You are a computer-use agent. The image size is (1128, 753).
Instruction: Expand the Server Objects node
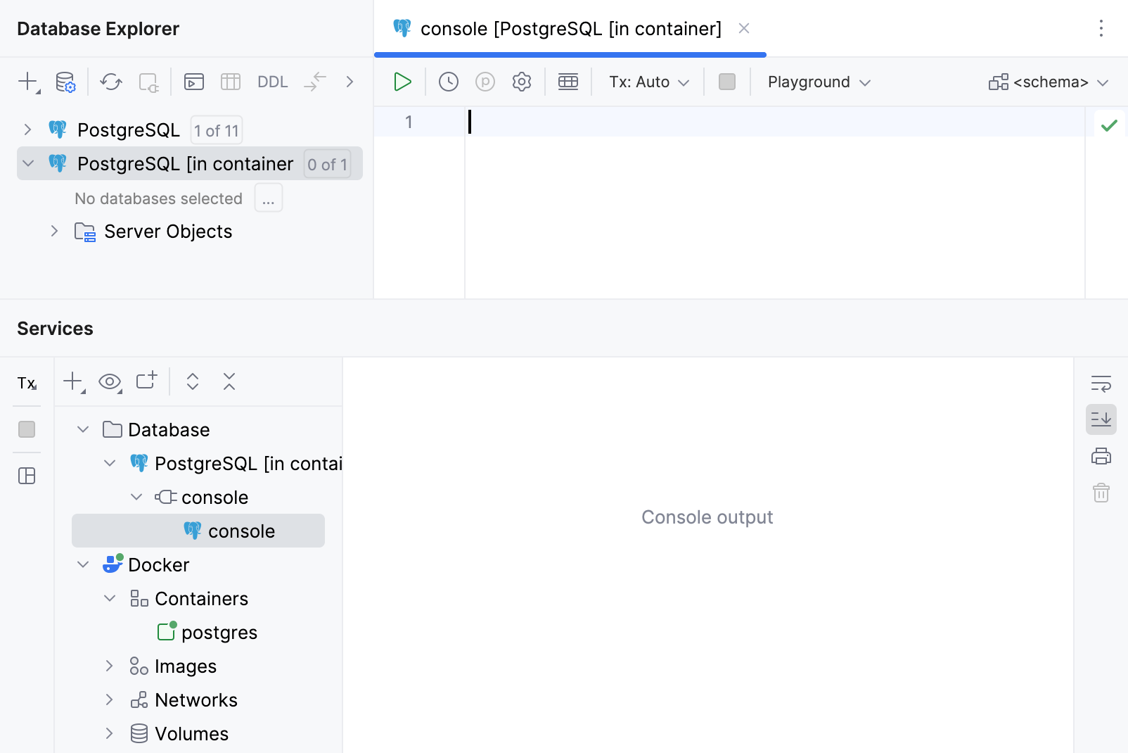coord(54,231)
